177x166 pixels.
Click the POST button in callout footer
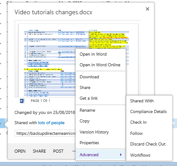point(58,151)
